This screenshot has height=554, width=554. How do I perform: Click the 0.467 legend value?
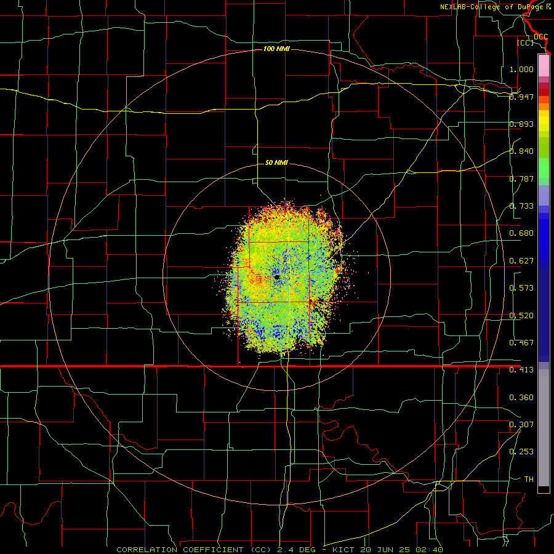pos(521,343)
